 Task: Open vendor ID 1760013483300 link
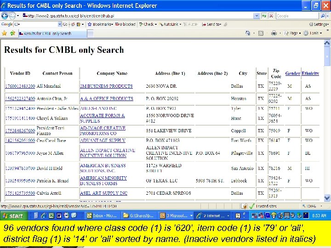pos(20,86)
